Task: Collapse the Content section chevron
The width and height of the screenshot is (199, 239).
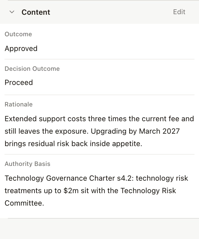Action: point(12,12)
